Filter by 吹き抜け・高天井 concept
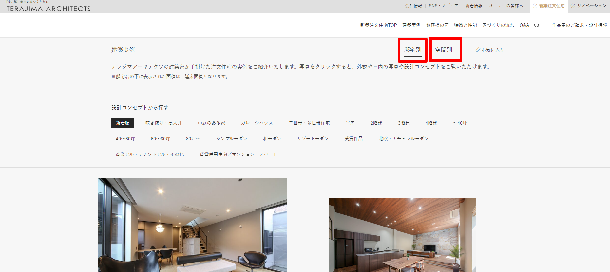This screenshot has width=610, height=272. (163, 123)
